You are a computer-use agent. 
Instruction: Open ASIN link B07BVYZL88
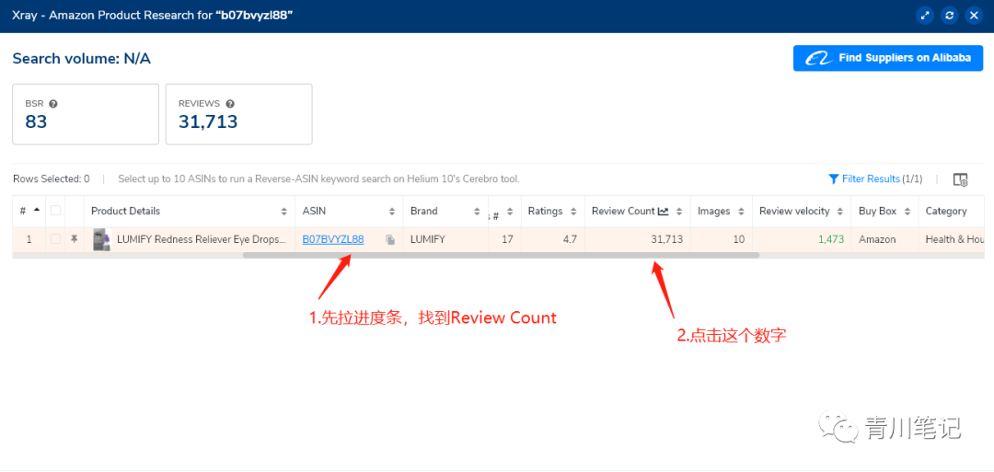333,239
